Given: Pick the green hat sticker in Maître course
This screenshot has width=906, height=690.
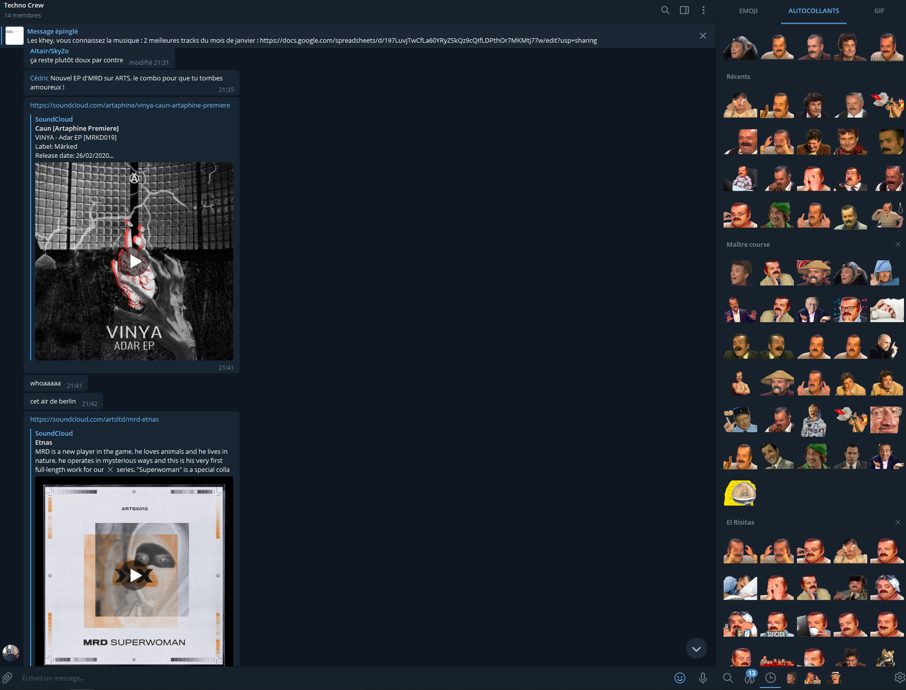Looking at the screenshot, I should 814,456.
